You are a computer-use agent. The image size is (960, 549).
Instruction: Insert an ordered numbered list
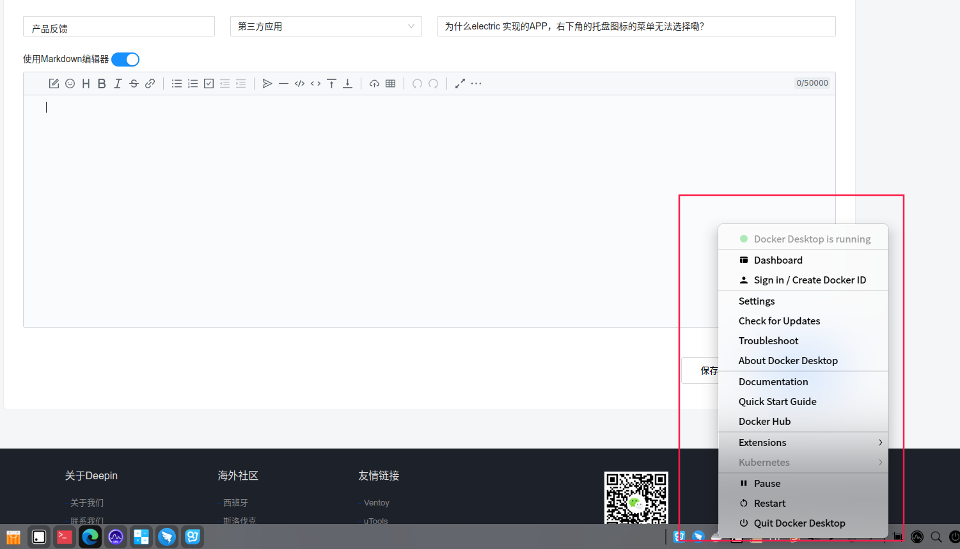[193, 84]
